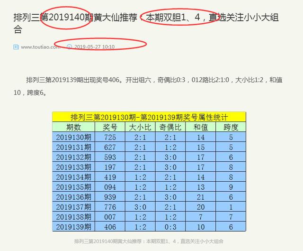Click the 3:0 大小比 value in the 2019137期 row
The width and height of the screenshot is (303, 251).
click(x=140, y=207)
